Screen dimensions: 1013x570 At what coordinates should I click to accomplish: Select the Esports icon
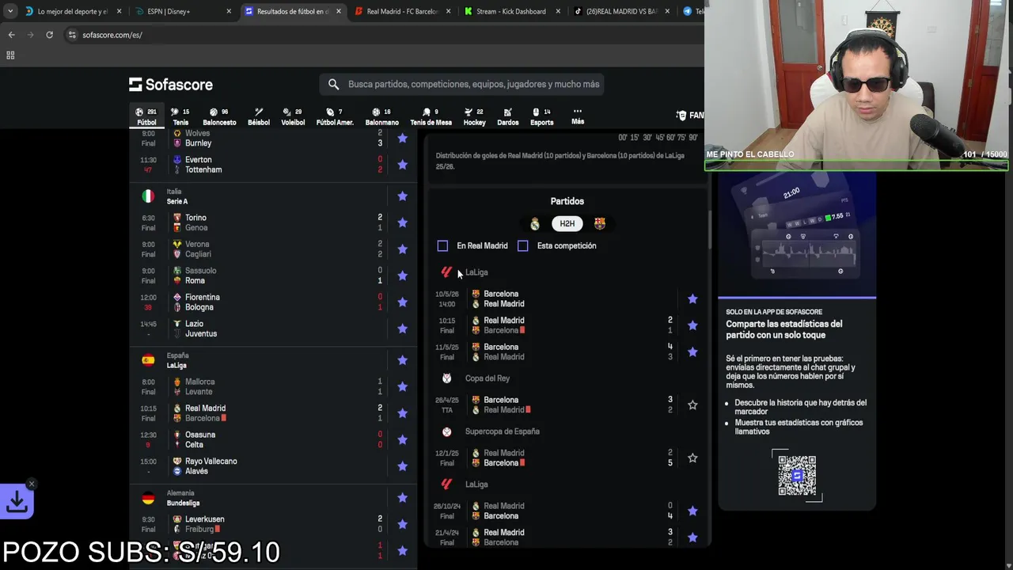(541, 116)
